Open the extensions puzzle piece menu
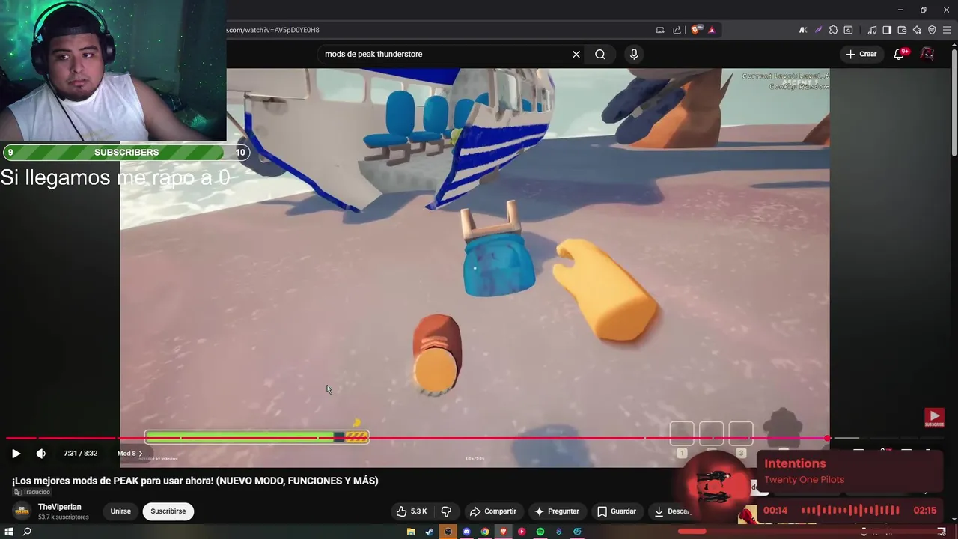Viewport: 958px width, 539px height. 833,30
